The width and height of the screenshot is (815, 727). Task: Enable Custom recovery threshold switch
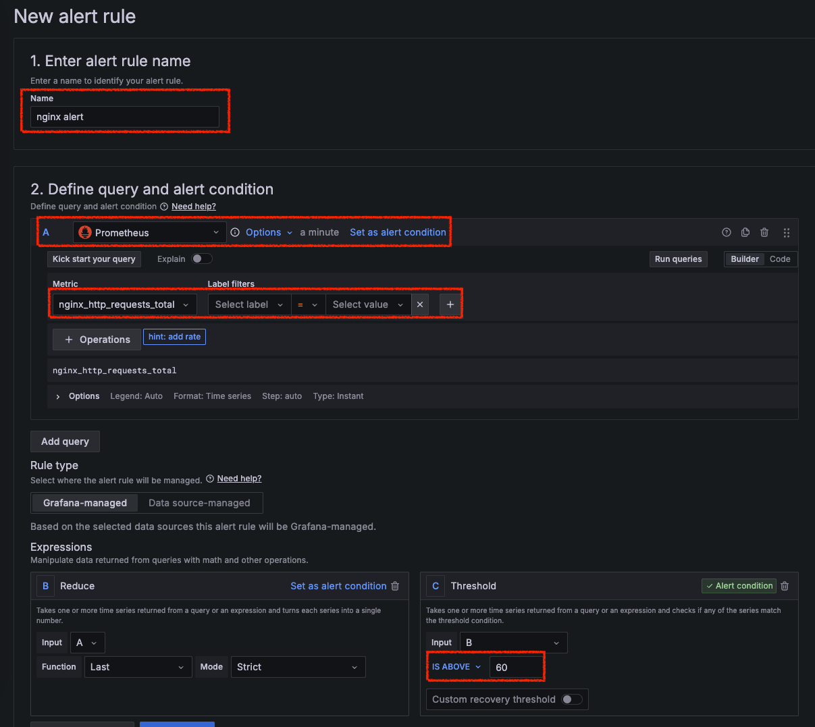click(x=572, y=699)
